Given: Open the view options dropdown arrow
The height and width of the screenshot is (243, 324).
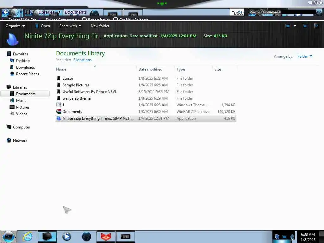Looking at the screenshot, I should 295,26.
